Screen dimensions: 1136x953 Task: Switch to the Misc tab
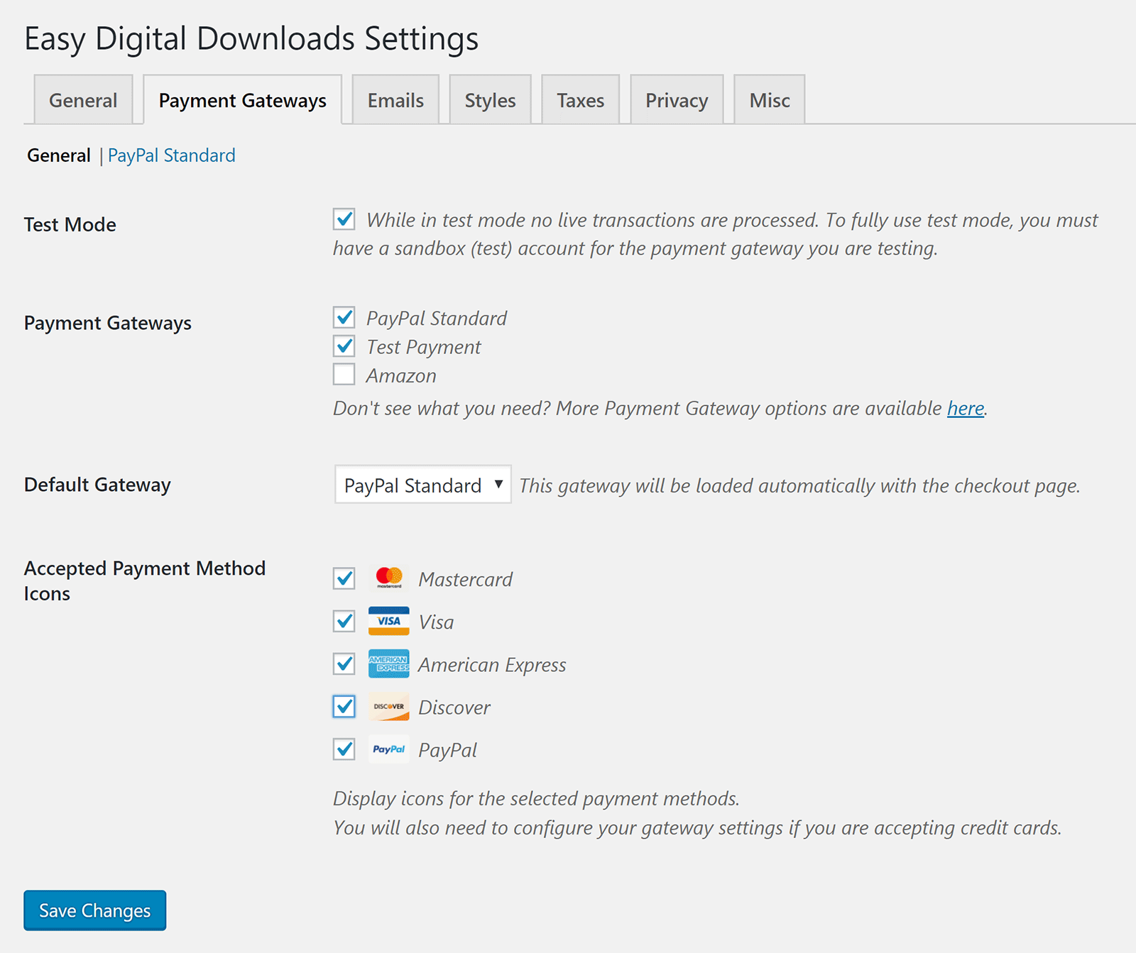tap(770, 100)
